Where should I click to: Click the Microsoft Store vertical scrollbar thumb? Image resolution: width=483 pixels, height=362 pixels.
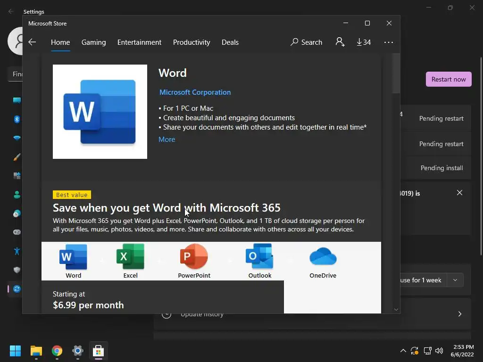click(x=396, y=73)
